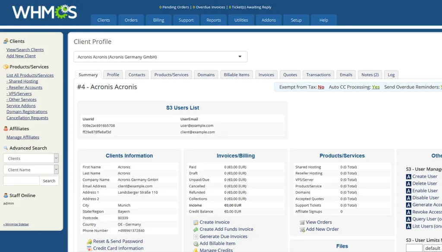Open the Create Invoice icon
The image size is (442, 252).
point(196,222)
